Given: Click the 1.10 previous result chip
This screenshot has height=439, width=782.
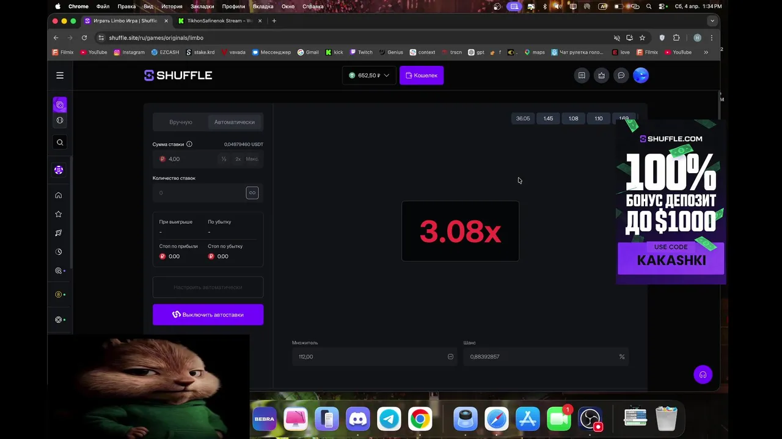Looking at the screenshot, I should (x=598, y=118).
